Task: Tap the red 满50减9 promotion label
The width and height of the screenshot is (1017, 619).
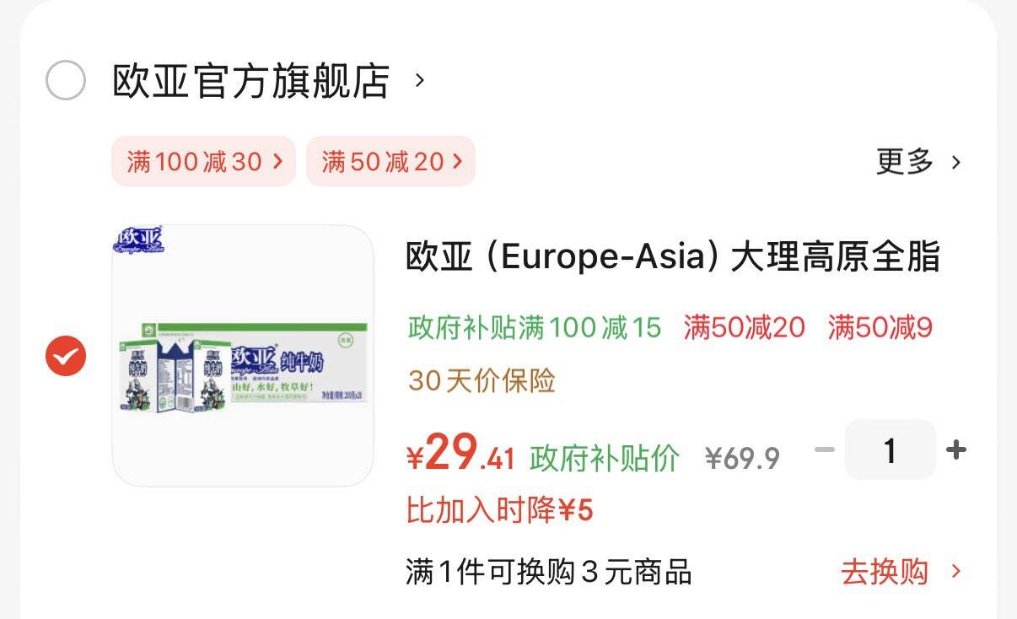Action: [880, 327]
